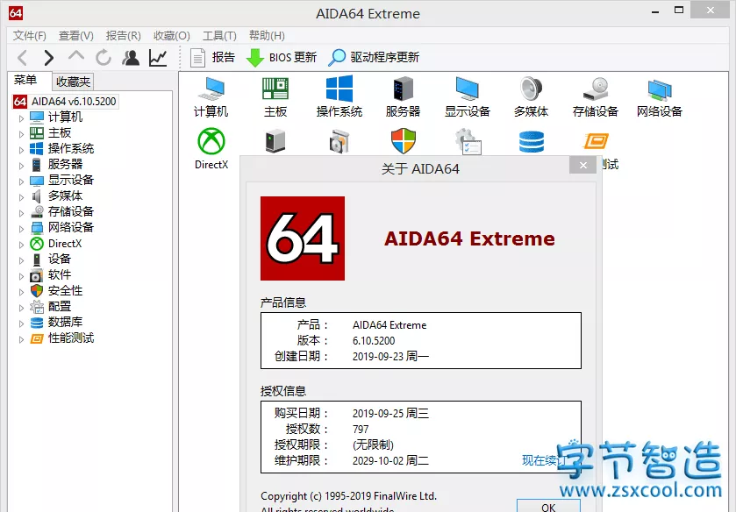
Task: Open the large 计算机 icon in the main pane
Action: pyautogui.click(x=211, y=96)
